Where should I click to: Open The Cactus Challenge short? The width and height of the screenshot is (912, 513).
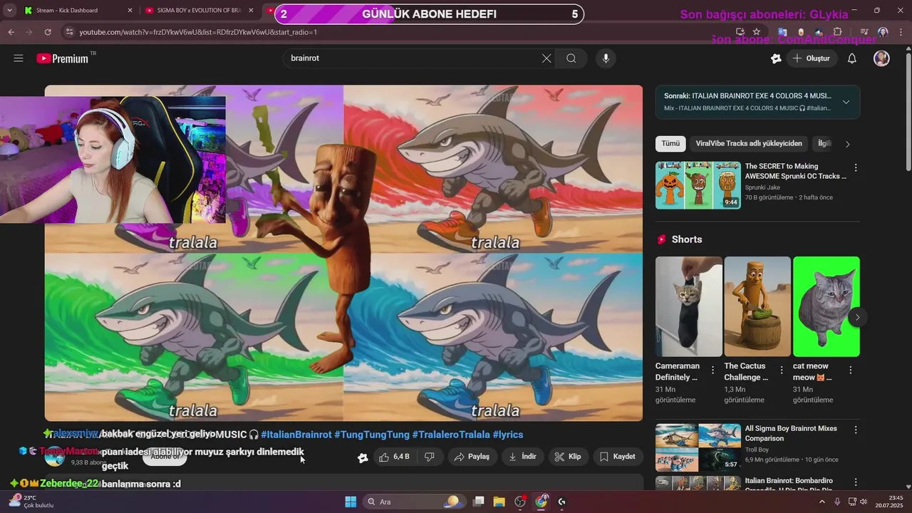[757, 306]
